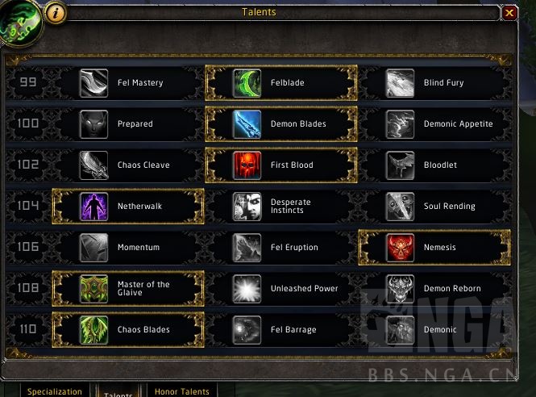Screen dimensions: 536x397
Task: Click the Fel Barrage talent label
Action: tap(293, 329)
